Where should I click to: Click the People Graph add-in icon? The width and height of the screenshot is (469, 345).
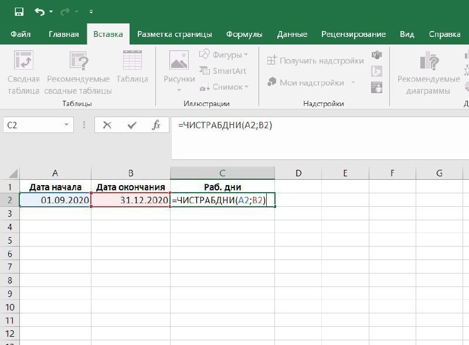click(x=376, y=88)
